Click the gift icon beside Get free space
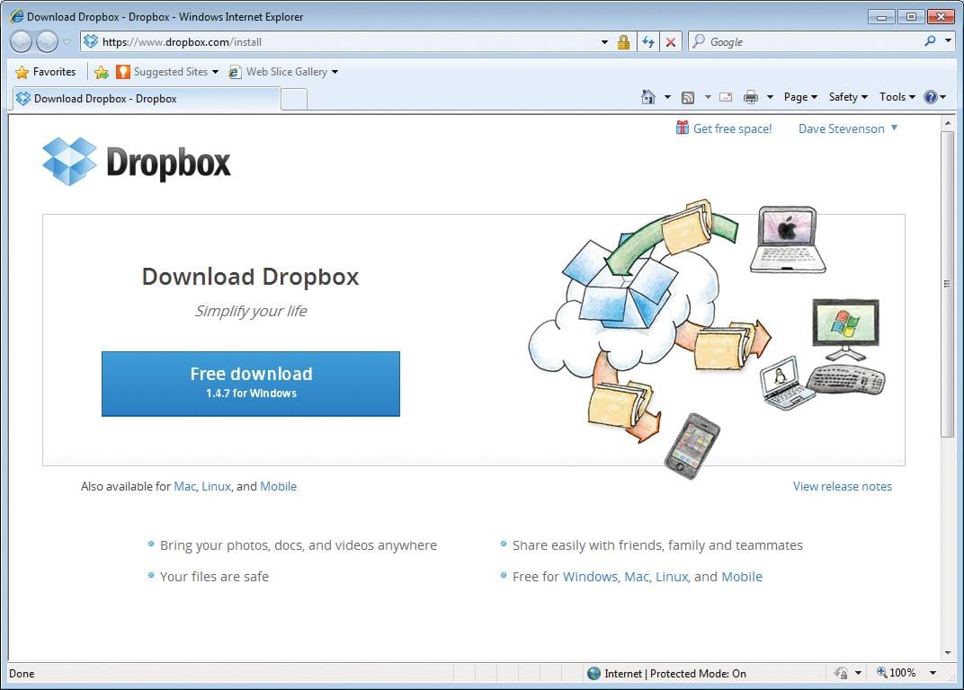Viewport: 964px width, 690px height. coord(683,128)
